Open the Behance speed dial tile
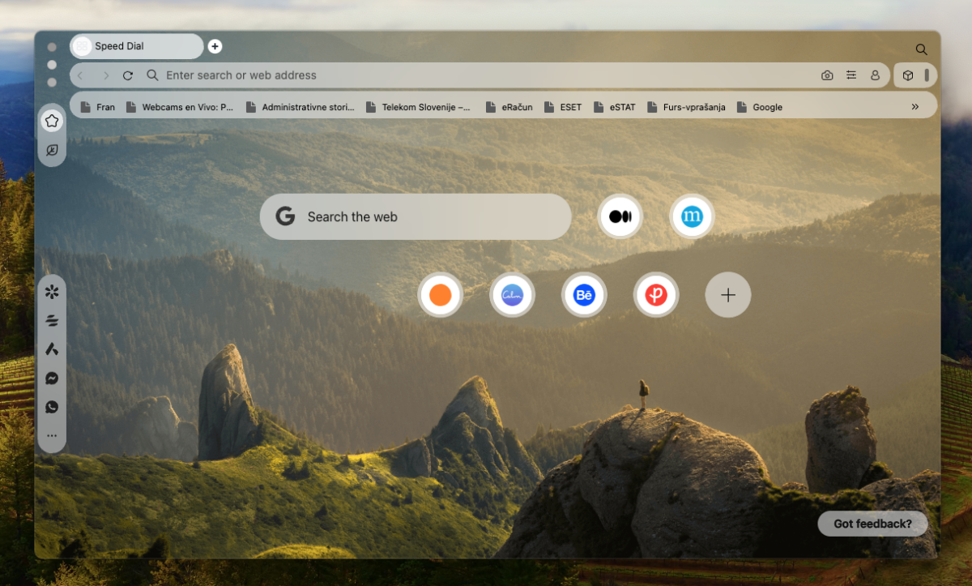 coord(584,294)
